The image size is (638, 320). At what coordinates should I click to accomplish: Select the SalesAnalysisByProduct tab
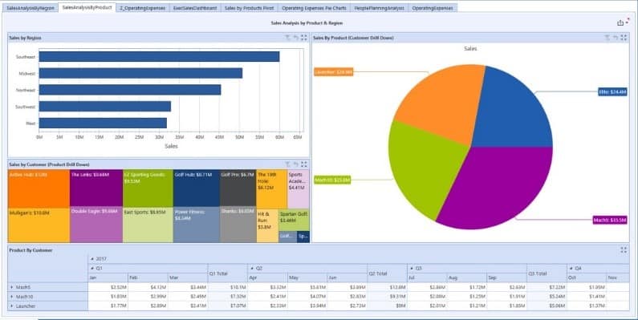[x=87, y=8]
